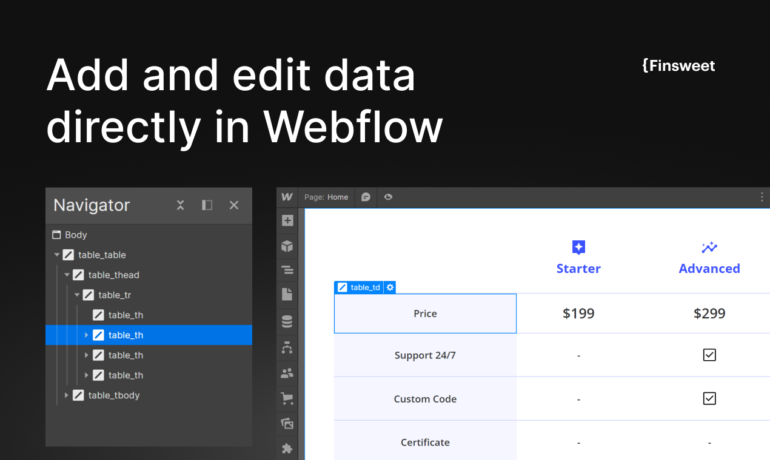Open the Page: Home selector
Image resolution: width=770 pixels, height=460 pixels.
(x=326, y=197)
